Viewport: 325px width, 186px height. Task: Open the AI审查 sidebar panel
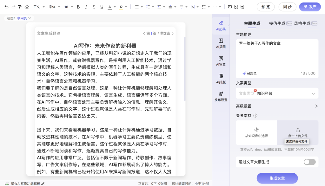(x=221, y=61)
